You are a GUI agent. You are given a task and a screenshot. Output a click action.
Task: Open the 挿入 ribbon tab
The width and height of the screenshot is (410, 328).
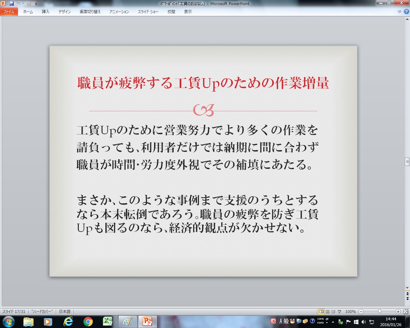(46, 12)
